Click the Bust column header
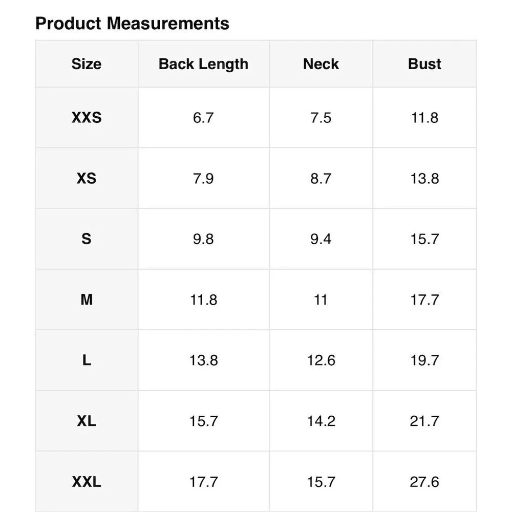512x512 pixels. point(424,63)
